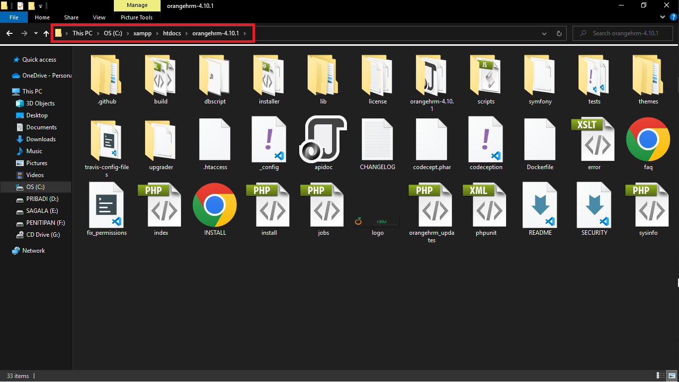This screenshot has width=679, height=382.
Task: Select the .htaccess file
Action: tap(215, 145)
